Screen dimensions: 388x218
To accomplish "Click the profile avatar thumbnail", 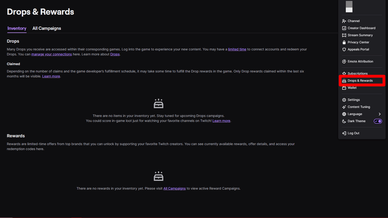I will (x=349, y=7).
